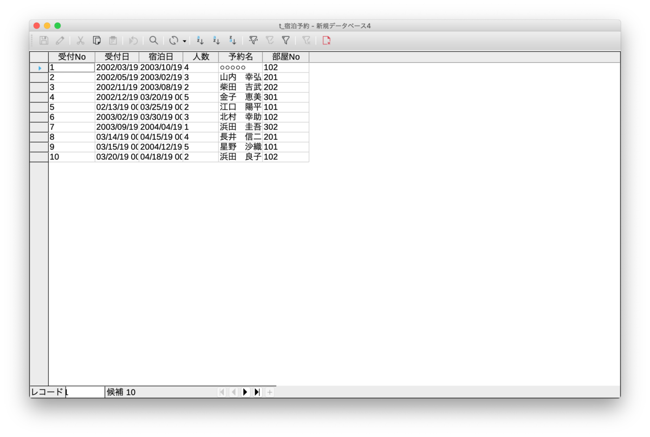Click 受付No cell with value 7

tap(71, 127)
